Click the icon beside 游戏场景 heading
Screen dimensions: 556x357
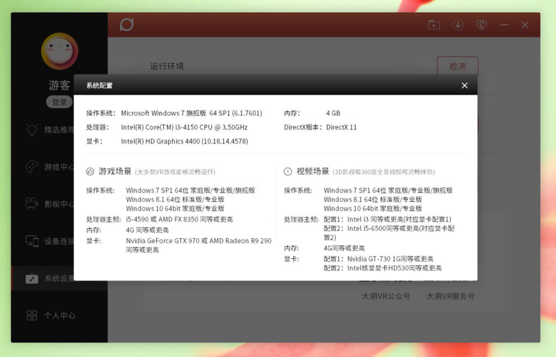pyautogui.click(x=90, y=172)
